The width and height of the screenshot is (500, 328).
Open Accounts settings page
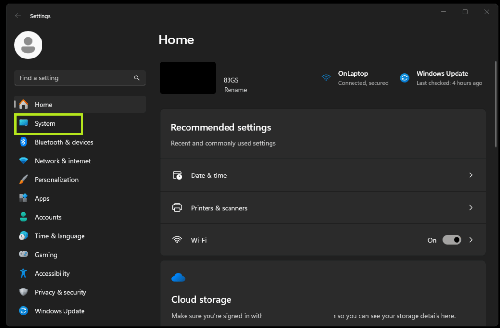click(x=80, y=217)
